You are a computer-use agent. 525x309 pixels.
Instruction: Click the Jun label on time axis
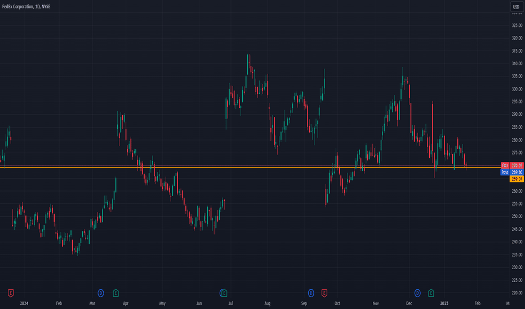[199, 303]
